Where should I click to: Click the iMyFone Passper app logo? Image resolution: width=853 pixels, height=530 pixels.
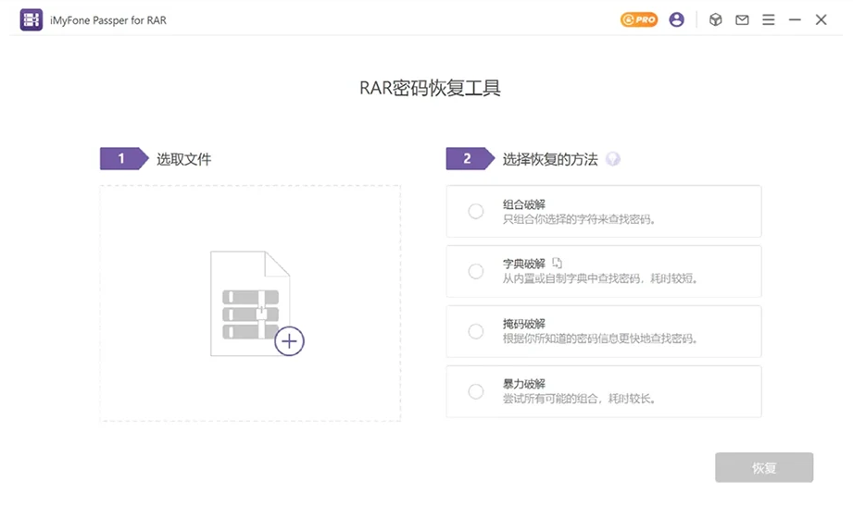pos(31,20)
